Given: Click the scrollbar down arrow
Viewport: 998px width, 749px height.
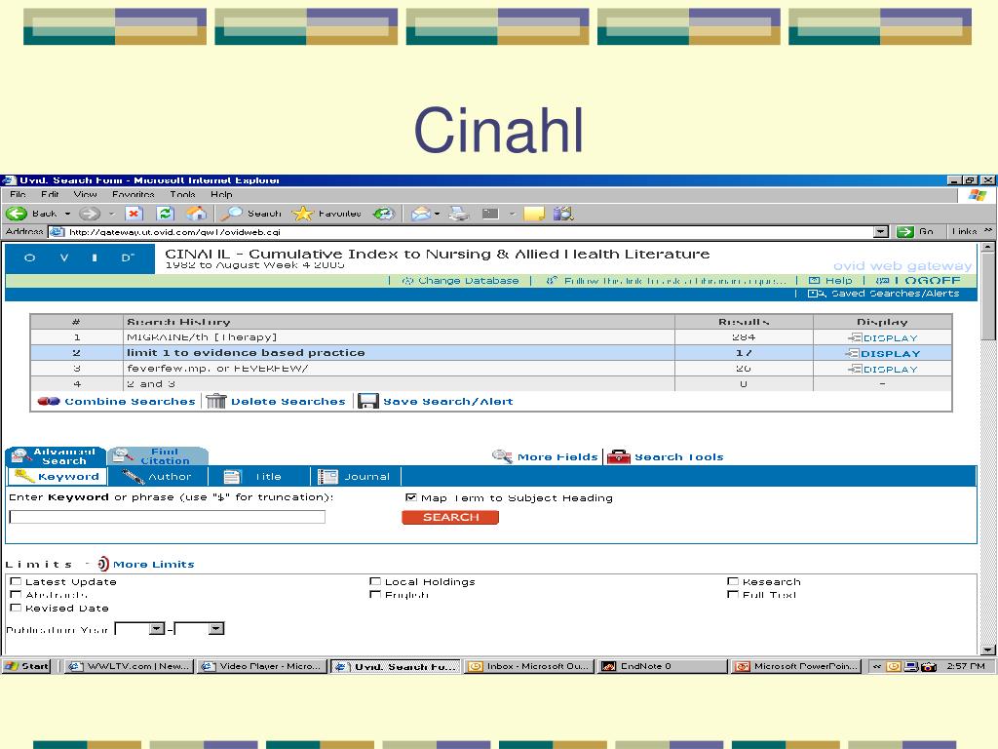Looking at the screenshot, I should tap(988, 650).
